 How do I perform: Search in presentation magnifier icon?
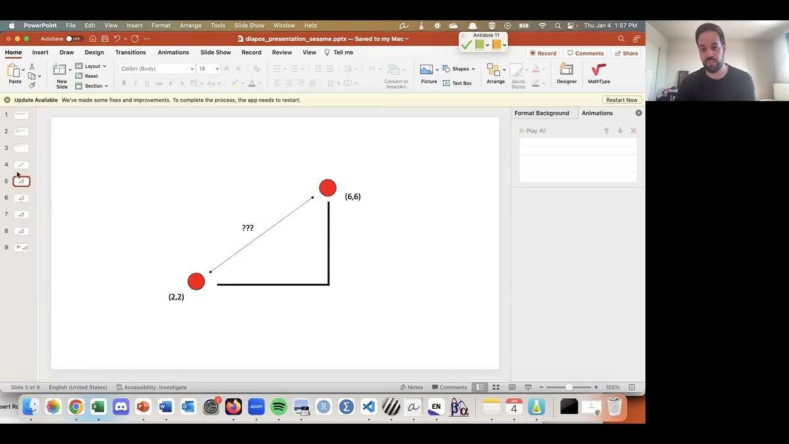(x=621, y=39)
